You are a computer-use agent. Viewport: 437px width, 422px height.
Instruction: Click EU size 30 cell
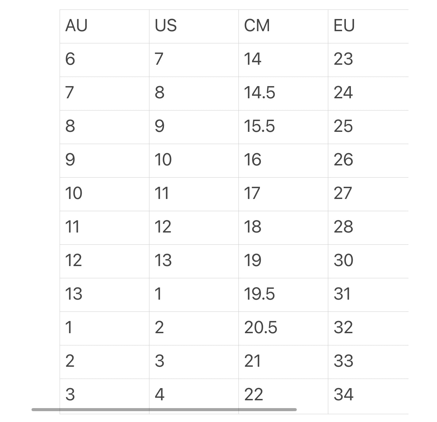(344, 261)
